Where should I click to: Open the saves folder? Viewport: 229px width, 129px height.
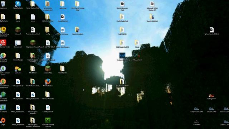pyautogui.click(x=18, y=17)
